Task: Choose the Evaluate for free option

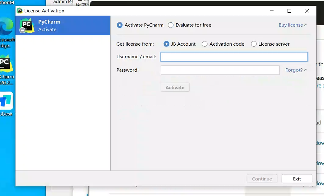Action: tap(171, 25)
